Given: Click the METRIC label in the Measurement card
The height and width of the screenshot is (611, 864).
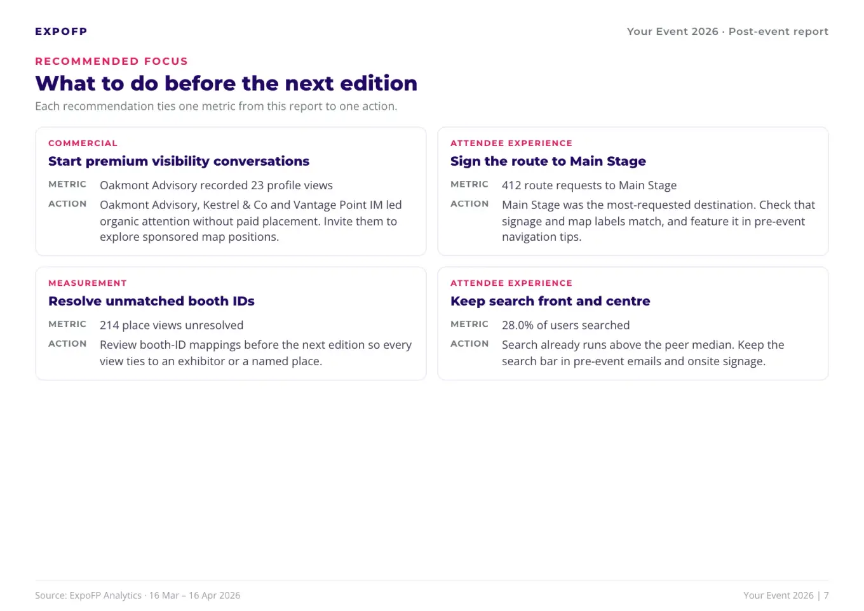Looking at the screenshot, I should [x=67, y=324].
